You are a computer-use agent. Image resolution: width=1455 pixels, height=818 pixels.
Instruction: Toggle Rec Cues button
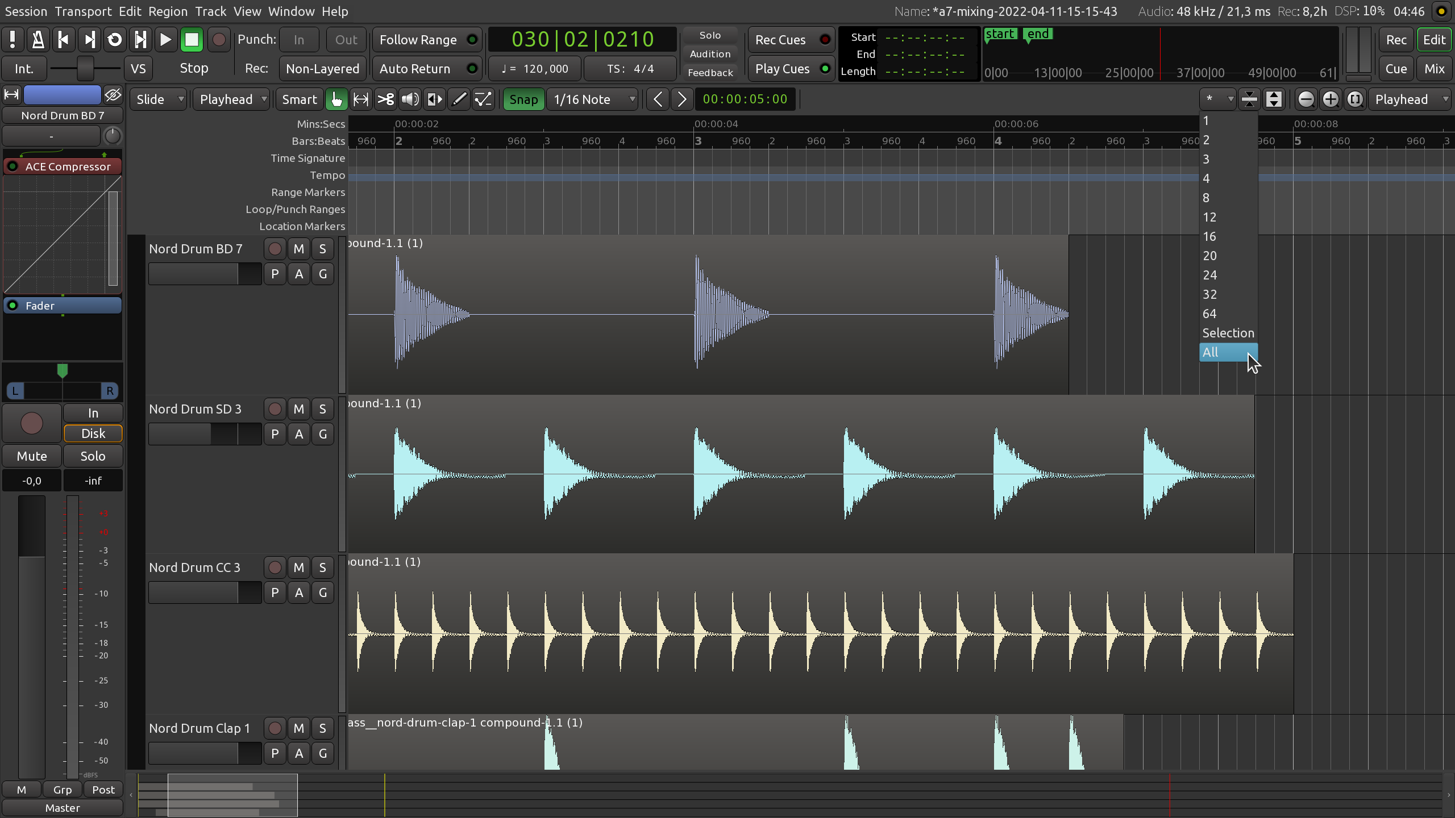791,40
